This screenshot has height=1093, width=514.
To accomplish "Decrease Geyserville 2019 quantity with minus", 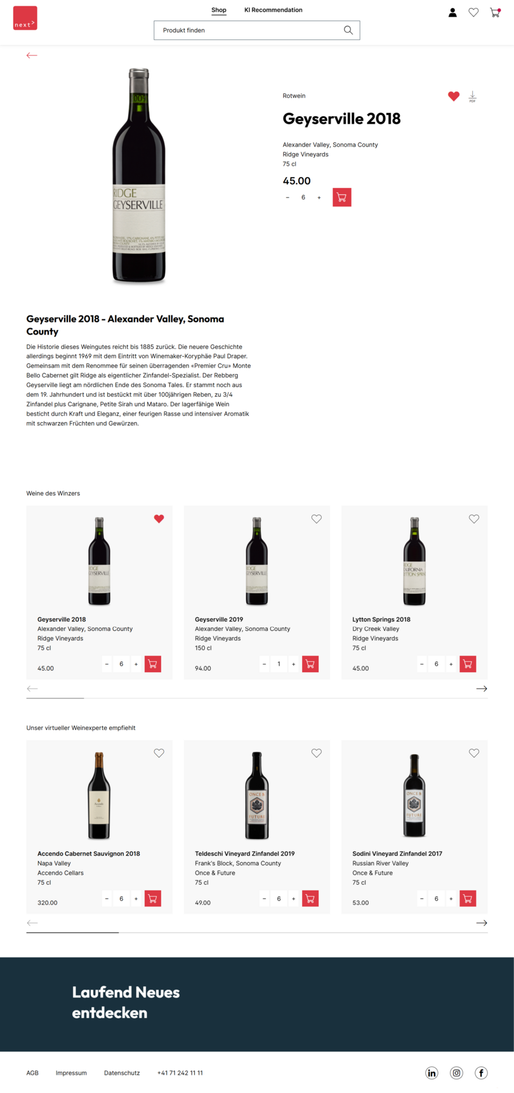I will (x=264, y=665).
